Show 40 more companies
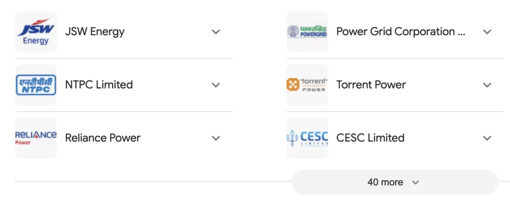The width and height of the screenshot is (510, 212). click(x=385, y=182)
